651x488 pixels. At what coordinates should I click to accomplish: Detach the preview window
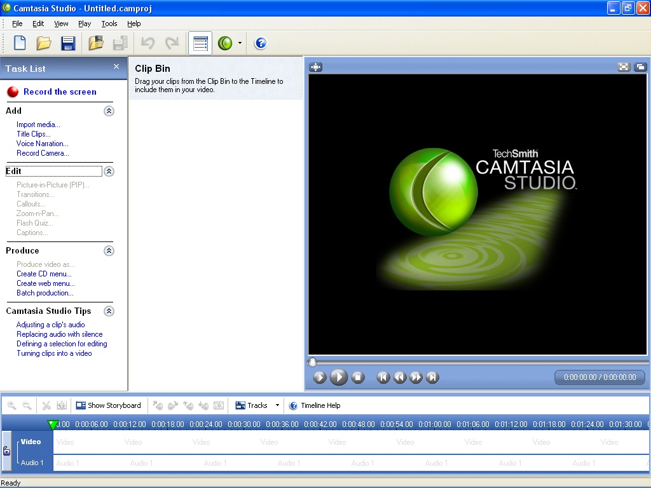[641, 67]
